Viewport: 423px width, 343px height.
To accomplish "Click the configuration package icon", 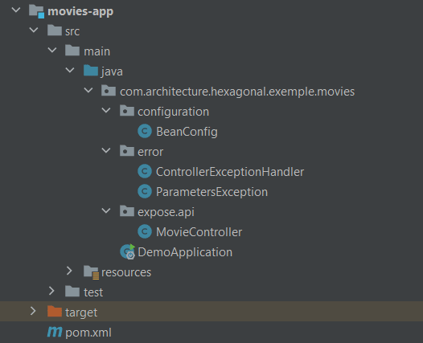I will (x=127, y=111).
